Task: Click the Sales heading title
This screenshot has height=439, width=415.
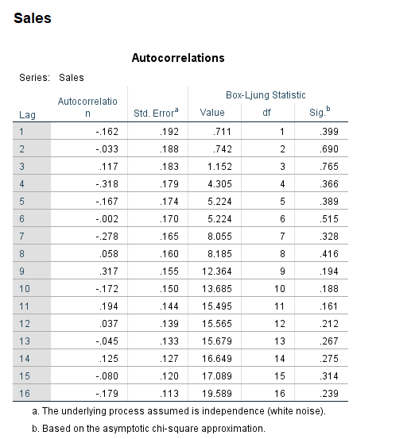Action: coord(33,18)
